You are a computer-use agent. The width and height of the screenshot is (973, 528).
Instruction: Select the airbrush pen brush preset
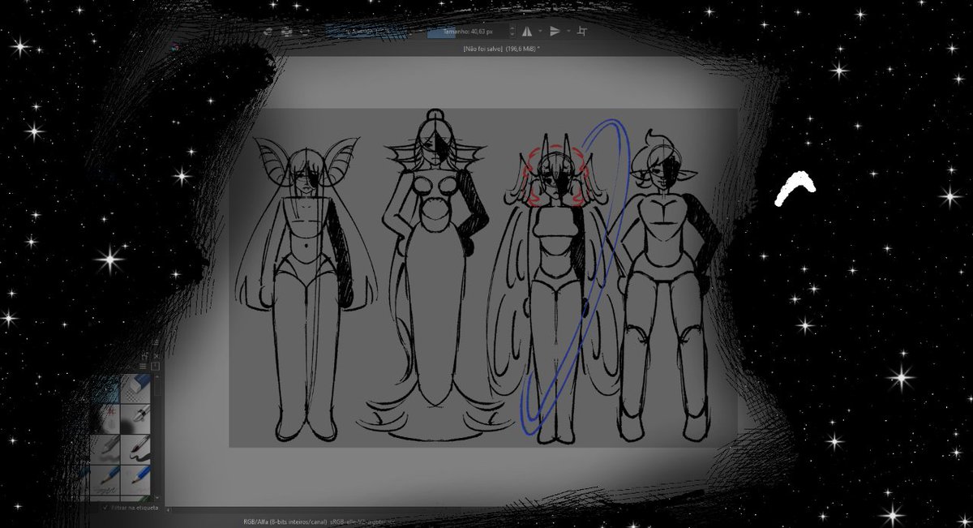[x=135, y=418]
